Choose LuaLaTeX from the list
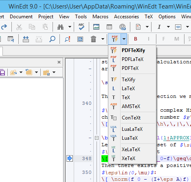Viewport: 191px width, 182px height. [x=132, y=129]
